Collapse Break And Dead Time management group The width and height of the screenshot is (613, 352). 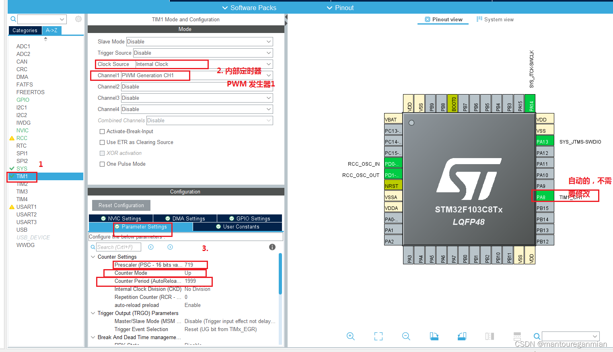tap(93, 337)
